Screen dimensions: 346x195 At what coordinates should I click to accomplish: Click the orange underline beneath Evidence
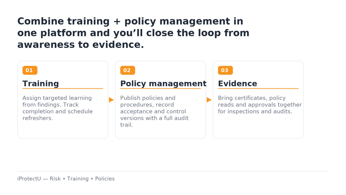pos(258,88)
